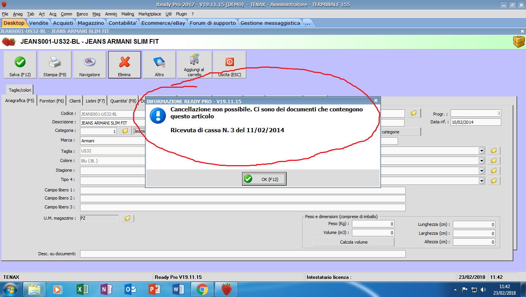
Task: Close the information dialog with X
Action: pos(376,100)
